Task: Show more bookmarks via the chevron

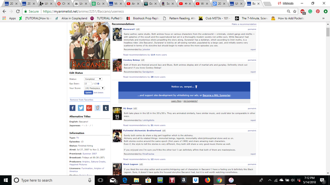Action: pyautogui.click(x=323, y=18)
